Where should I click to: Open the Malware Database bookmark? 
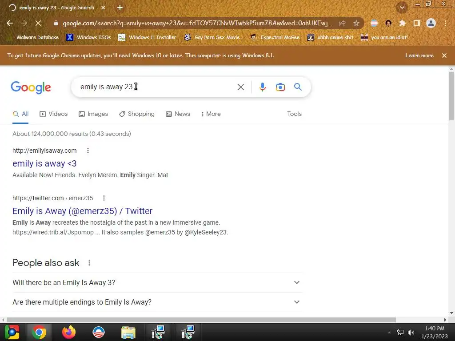pos(34,37)
